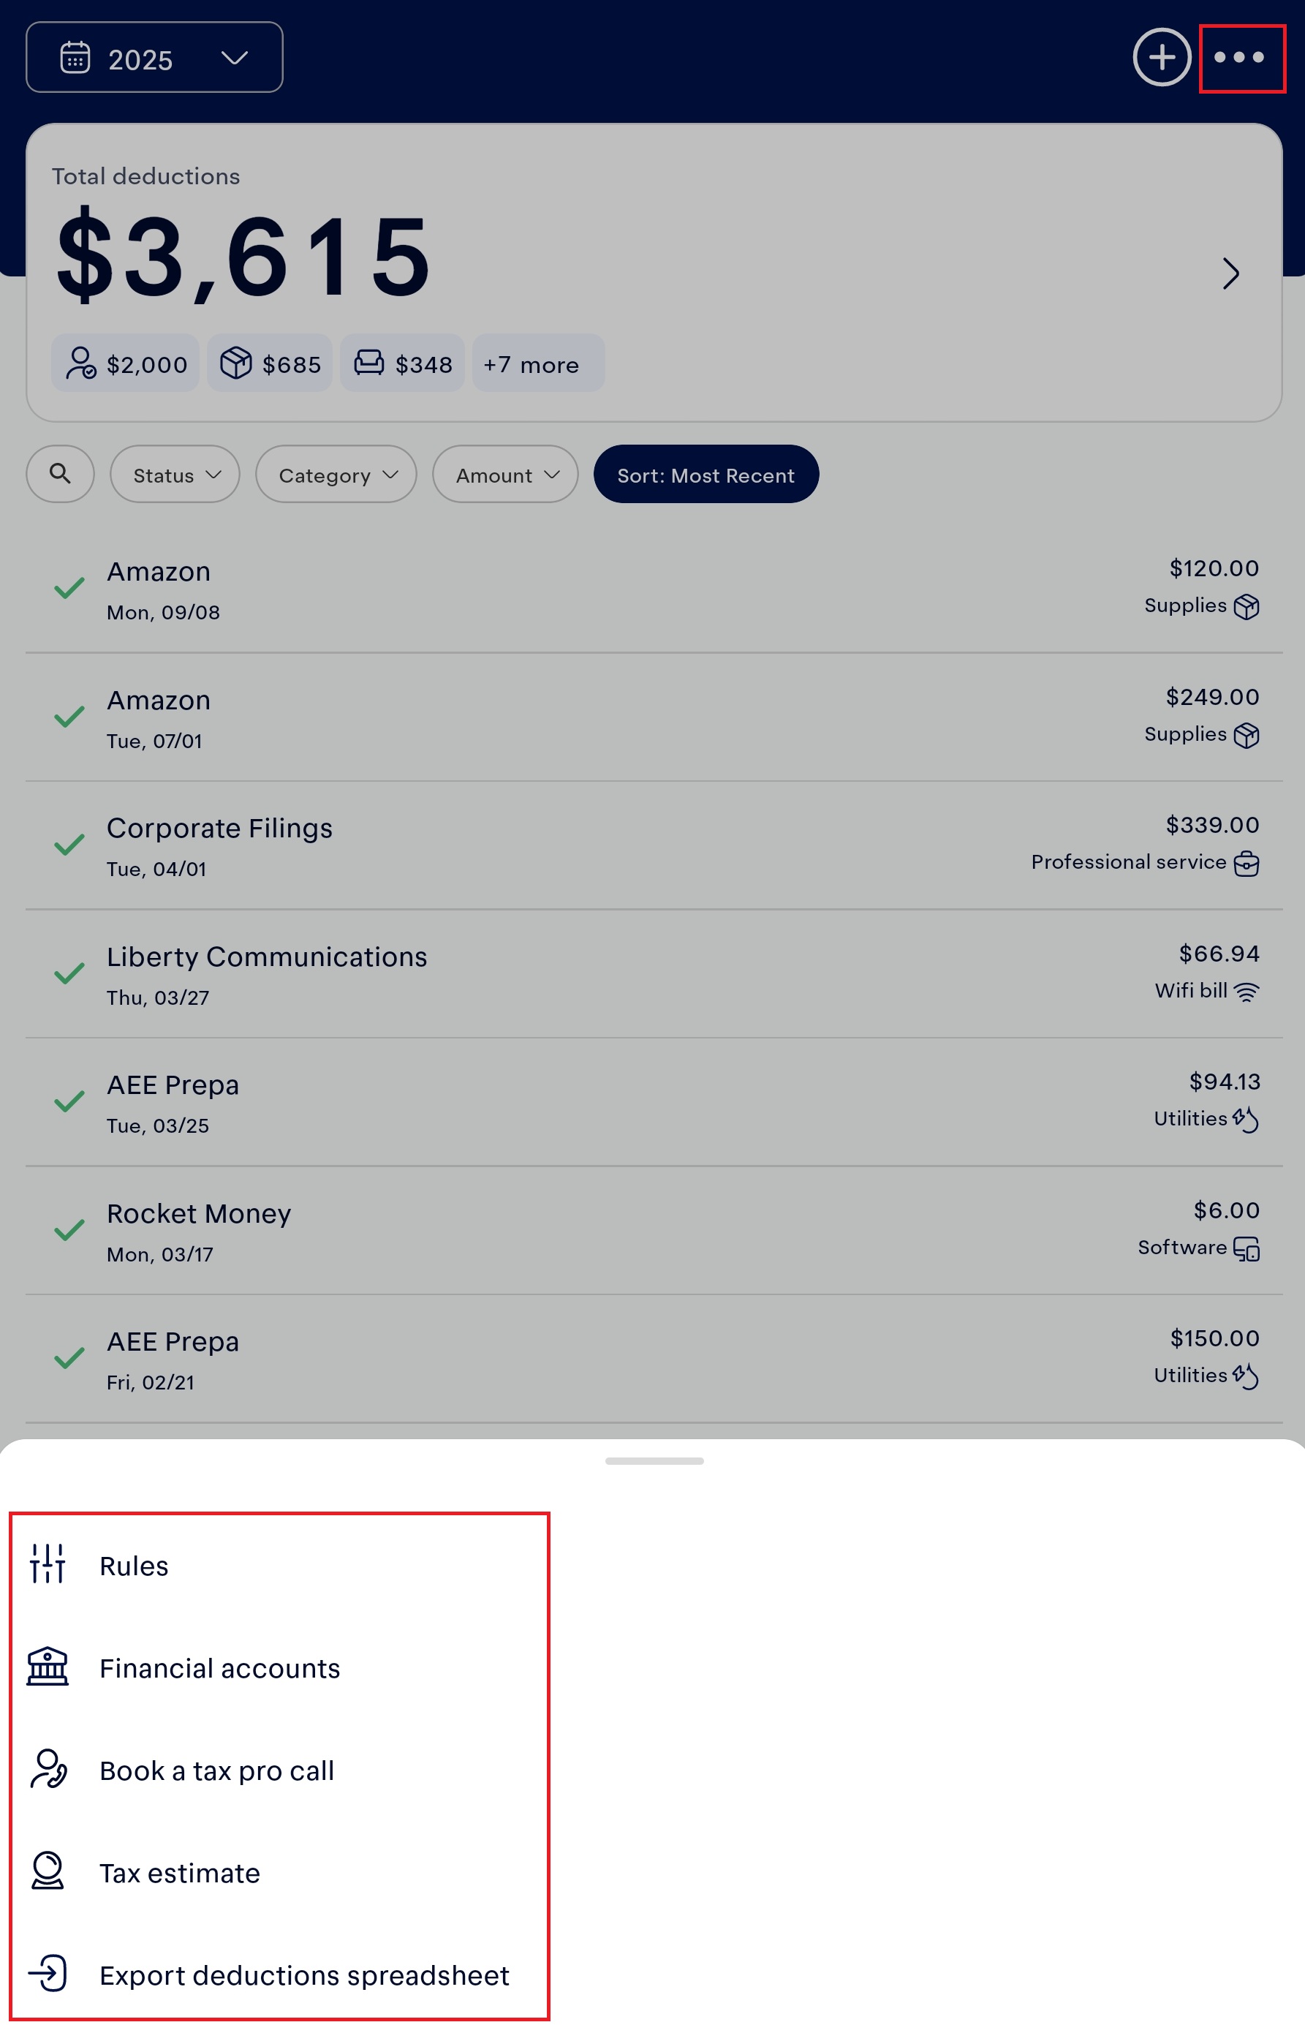1305x2033 pixels.
Task: Toggle the checkmark on Corporate Filings
Action: [69, 845]
